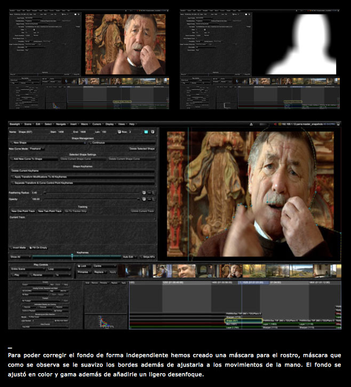Click the keyframe icon next to Opacity

click(x=144, y=198)
